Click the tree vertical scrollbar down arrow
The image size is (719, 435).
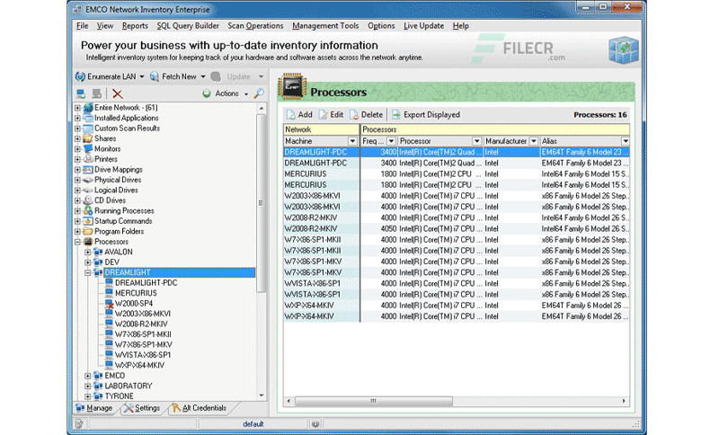coord(262,395)
